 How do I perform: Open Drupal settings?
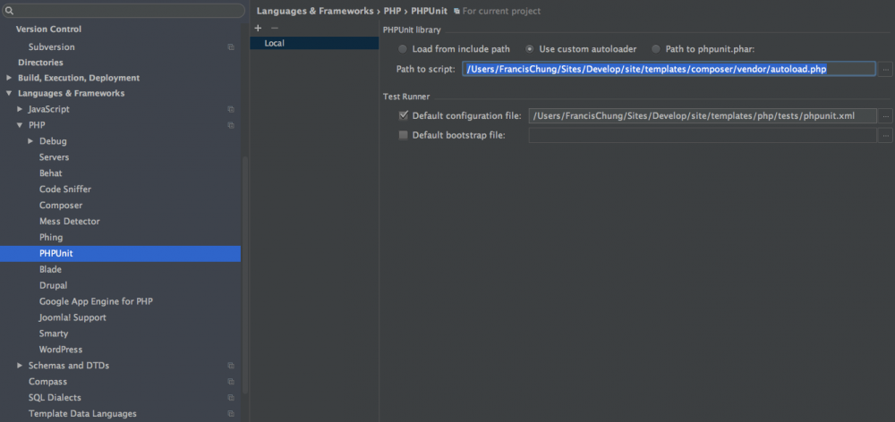click(x=53, y=285)
